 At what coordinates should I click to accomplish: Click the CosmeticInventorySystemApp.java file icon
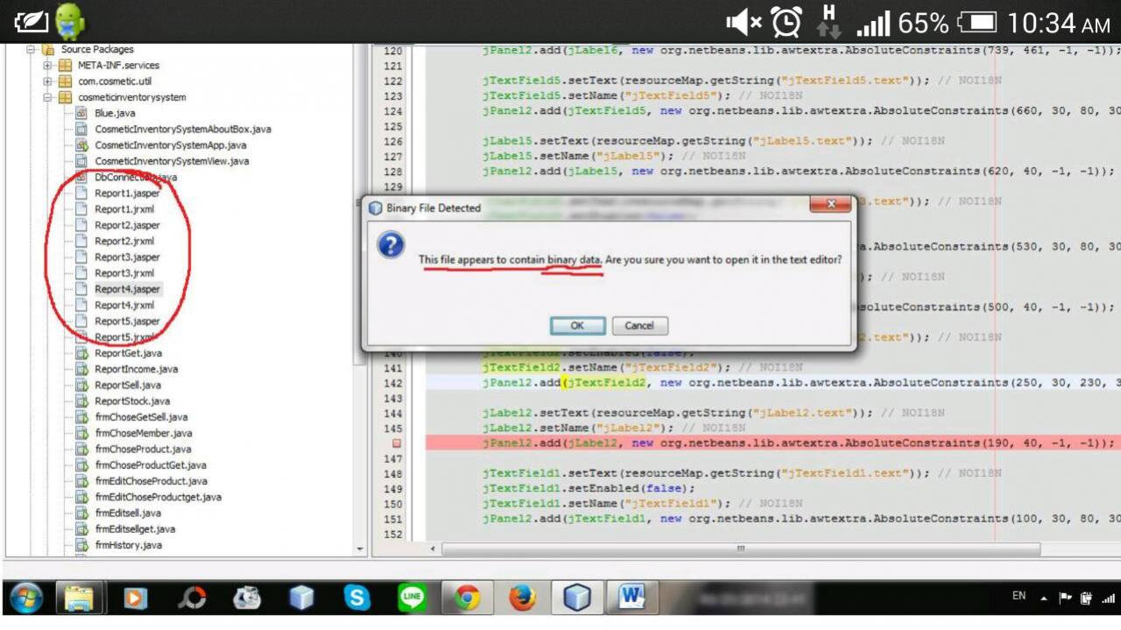click(x=81, y=145)
